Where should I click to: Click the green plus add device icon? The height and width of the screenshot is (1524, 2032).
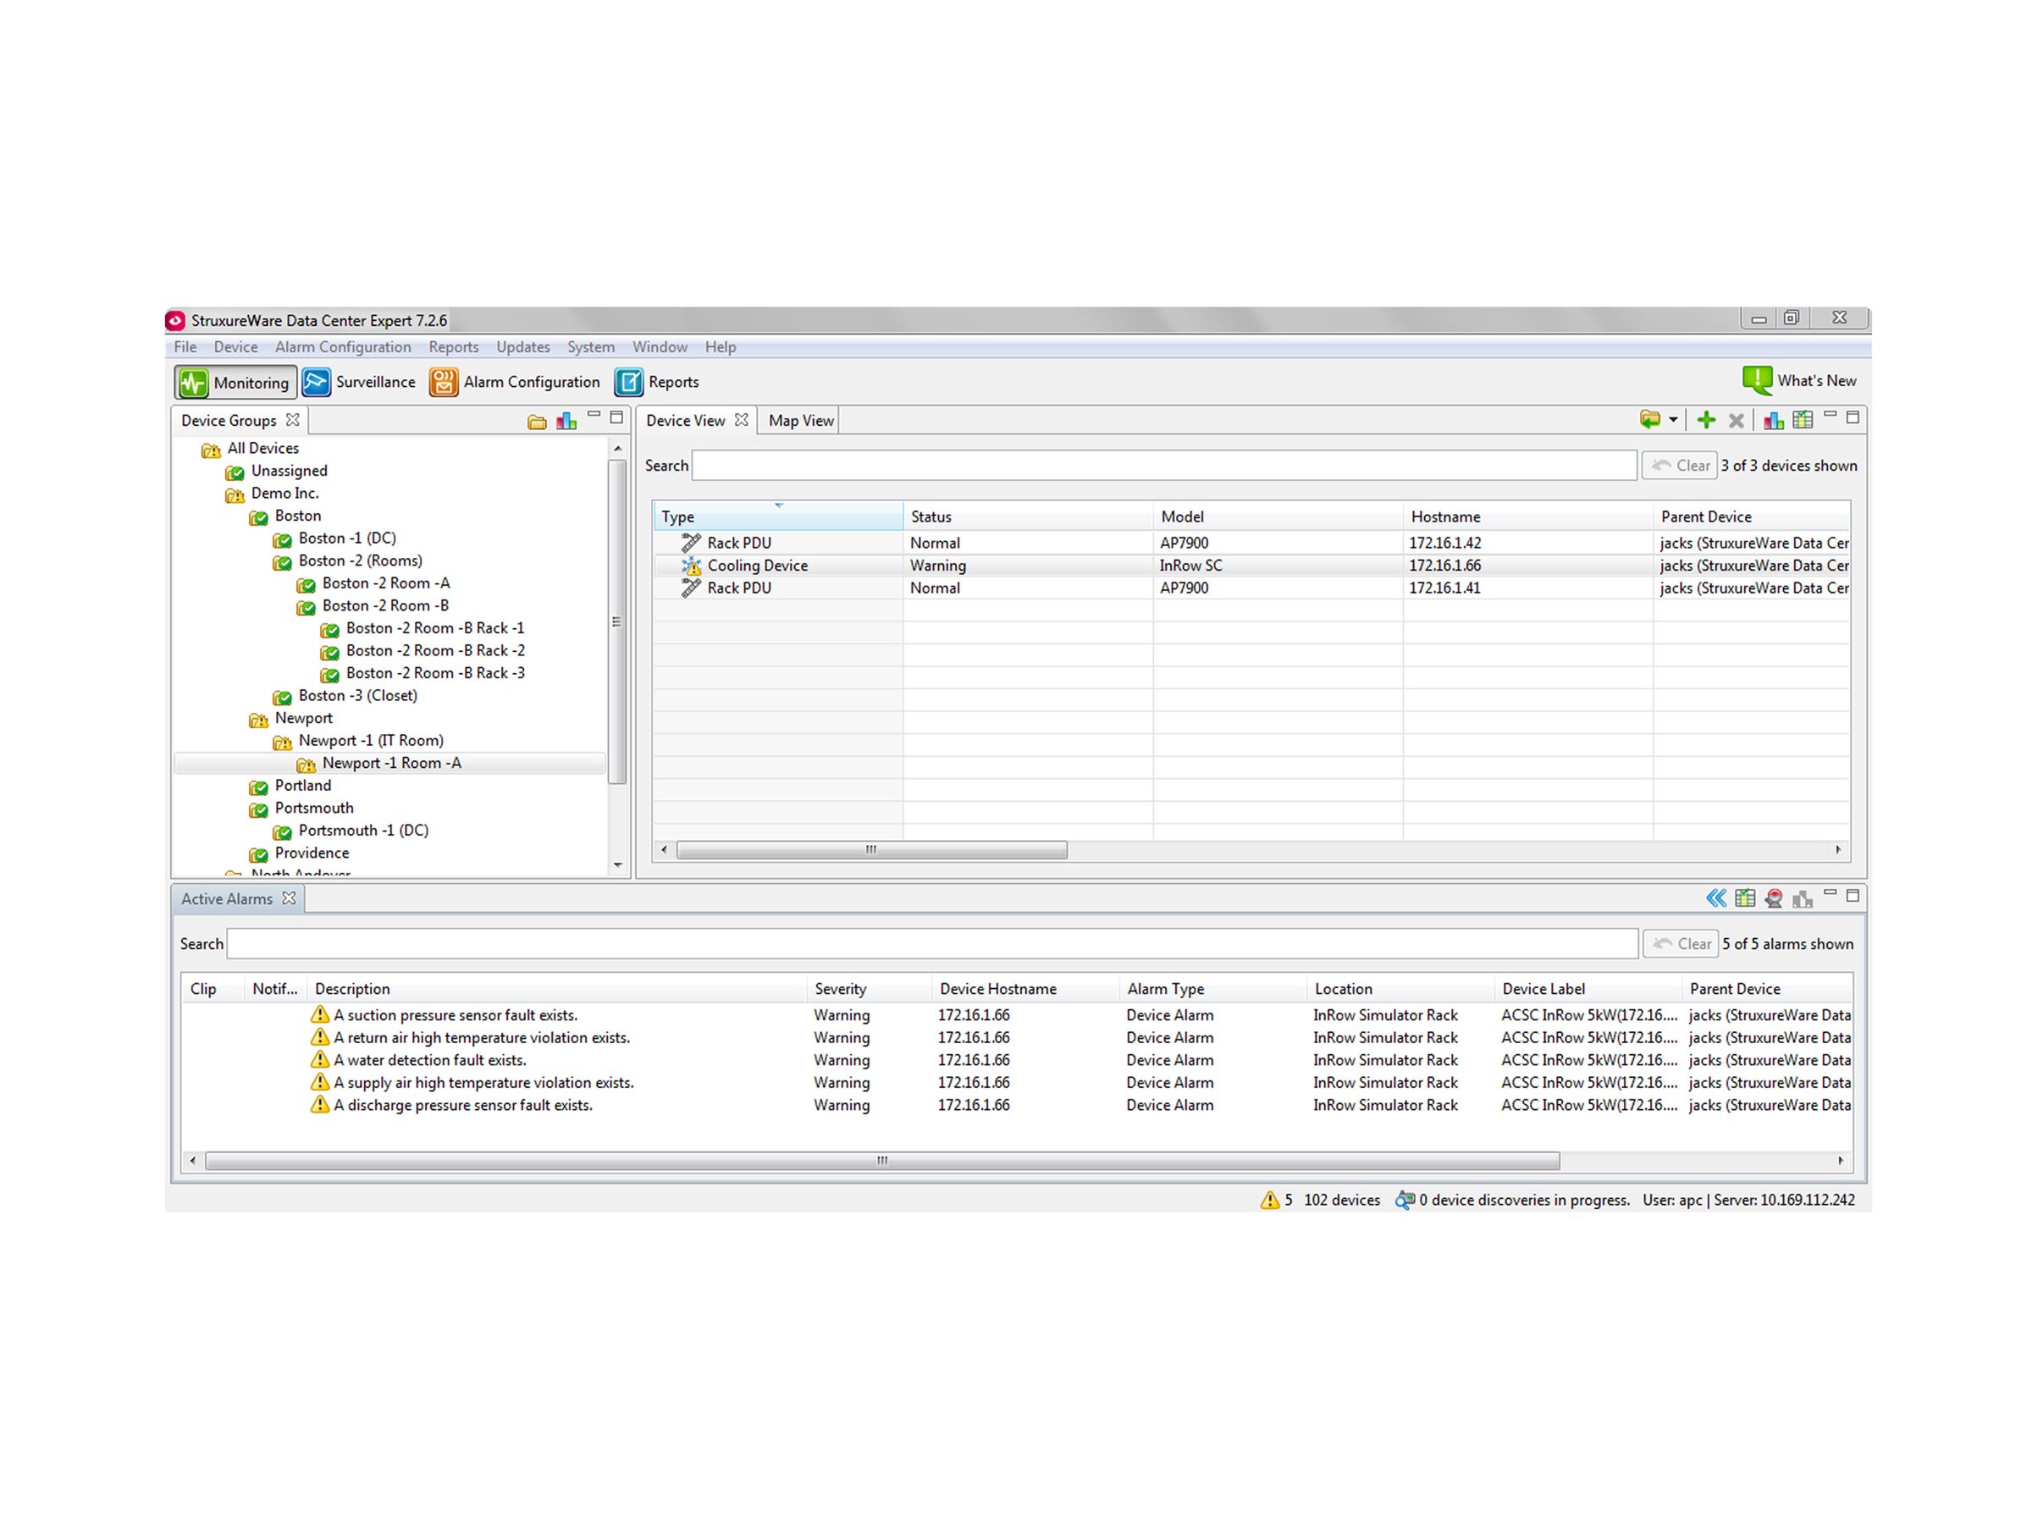click(x=1706, y=421)
